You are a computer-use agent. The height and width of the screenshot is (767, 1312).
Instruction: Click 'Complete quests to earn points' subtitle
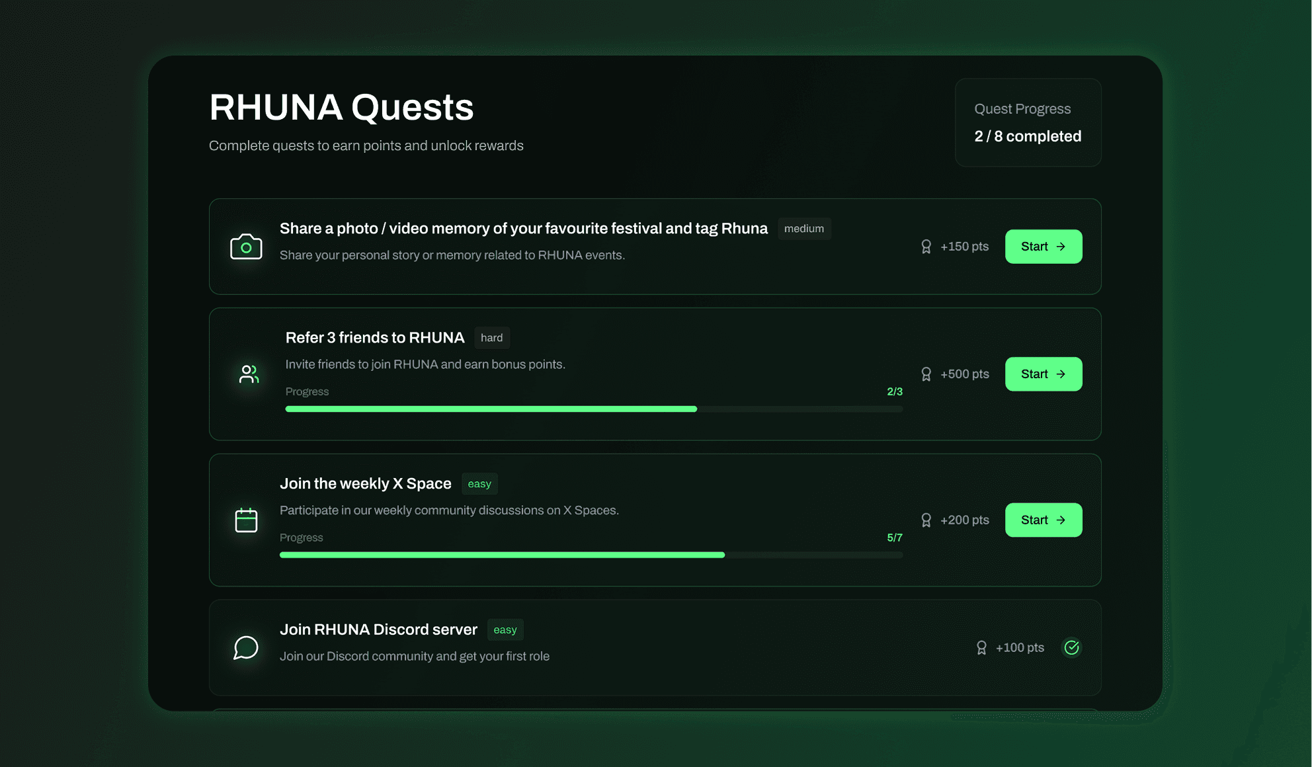pos(366,146)
